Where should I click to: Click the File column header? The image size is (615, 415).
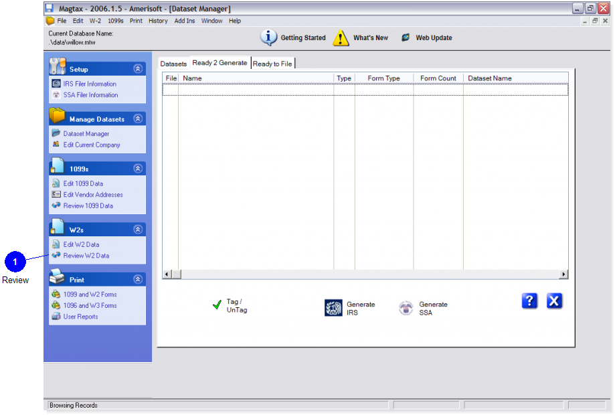pos(171,78)
